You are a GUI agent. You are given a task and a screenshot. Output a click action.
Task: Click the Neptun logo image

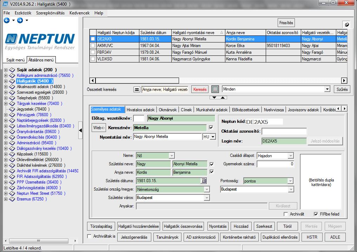click(40, 41)
